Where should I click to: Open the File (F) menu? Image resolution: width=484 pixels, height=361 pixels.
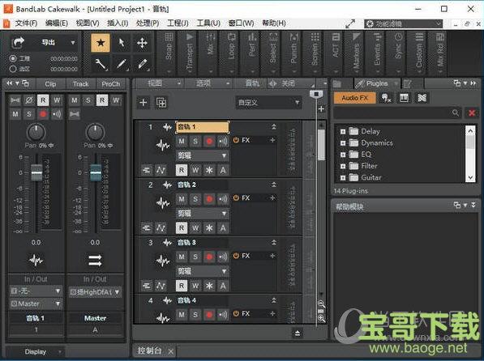[x=26, y=23]
